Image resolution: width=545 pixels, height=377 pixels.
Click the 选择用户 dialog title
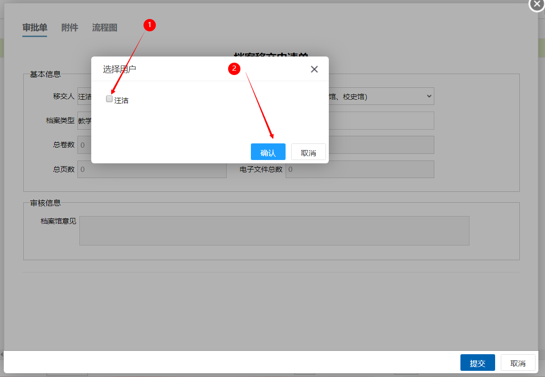(x=119, y=69)
